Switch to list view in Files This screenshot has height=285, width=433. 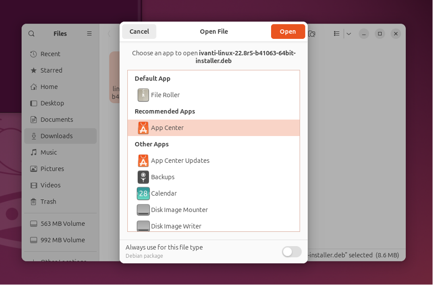pyautogui.click(x=337, y=34)
